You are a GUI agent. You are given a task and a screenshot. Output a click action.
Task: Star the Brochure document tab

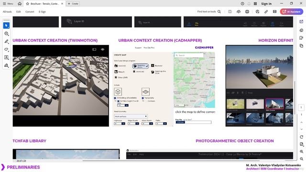(x=28, y=4)
